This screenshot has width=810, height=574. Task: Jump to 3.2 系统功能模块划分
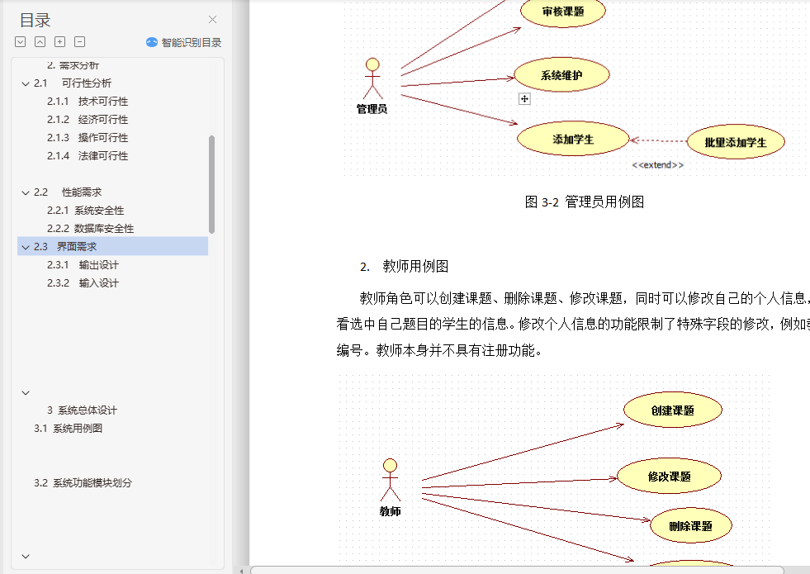tap(83, 483)
